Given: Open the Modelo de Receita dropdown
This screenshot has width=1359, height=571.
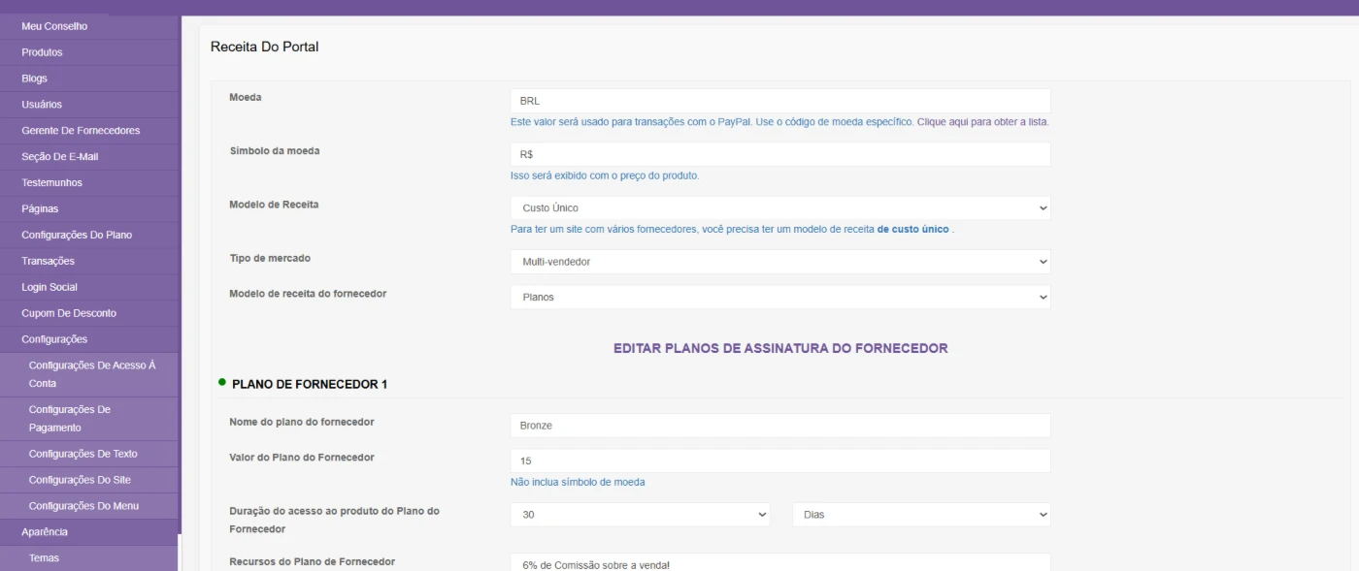Looking at the screenshot, I should [780, 207].
